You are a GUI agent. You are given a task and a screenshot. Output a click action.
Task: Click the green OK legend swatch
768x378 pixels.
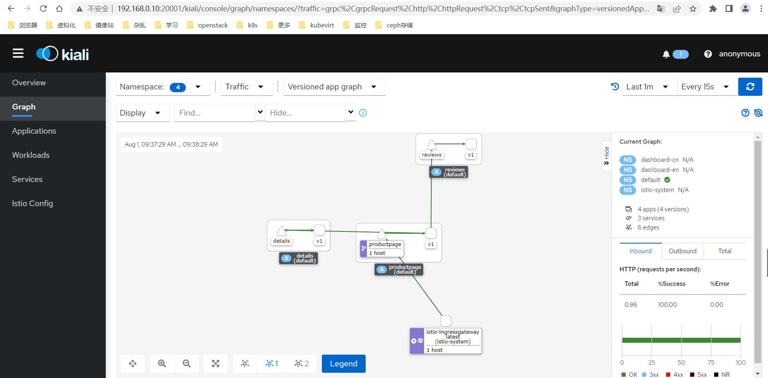(x=624, y=375)
